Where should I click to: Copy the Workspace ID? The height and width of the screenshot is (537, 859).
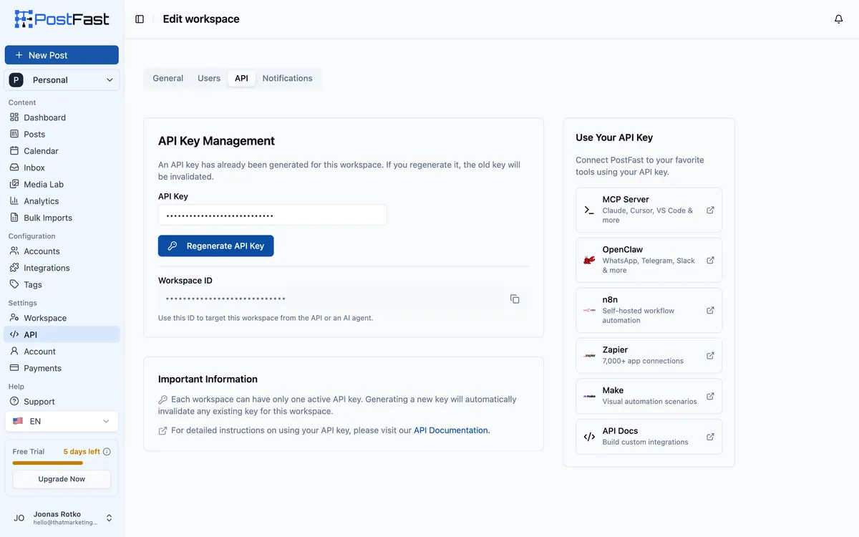pos(515,299)
